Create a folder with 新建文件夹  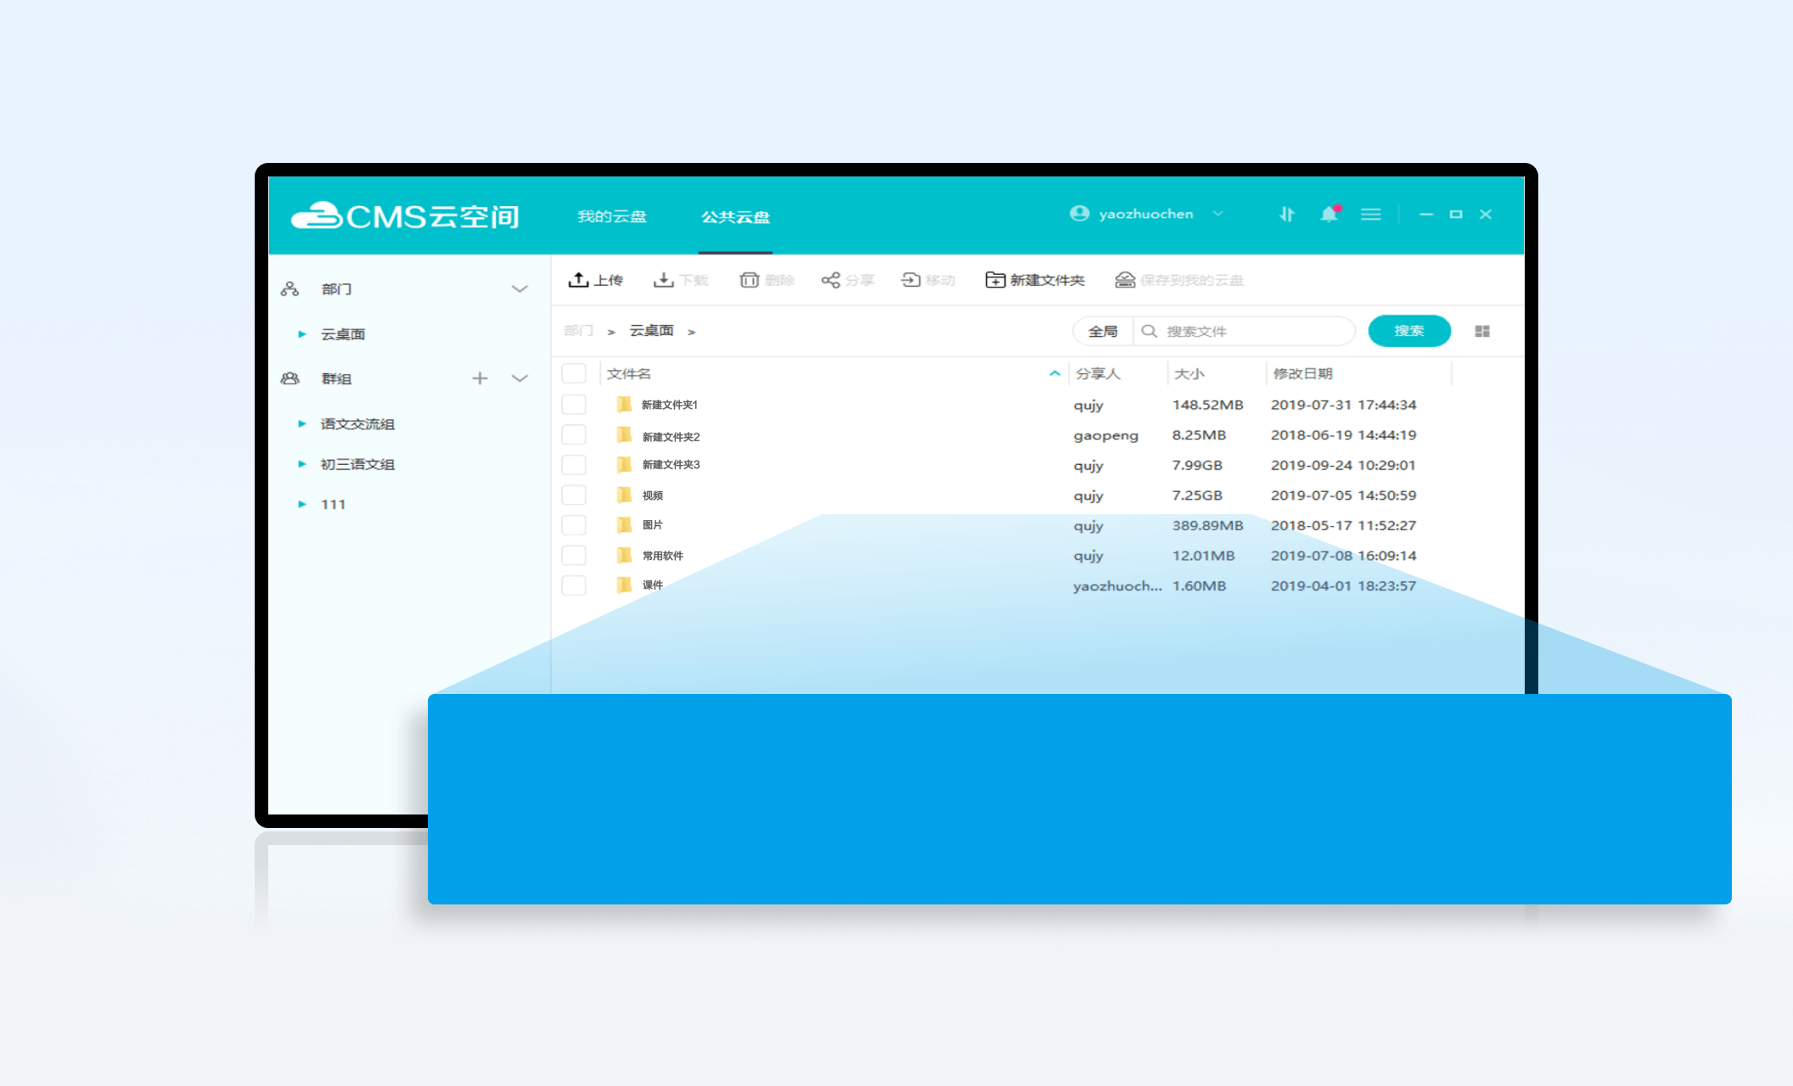1035,280
